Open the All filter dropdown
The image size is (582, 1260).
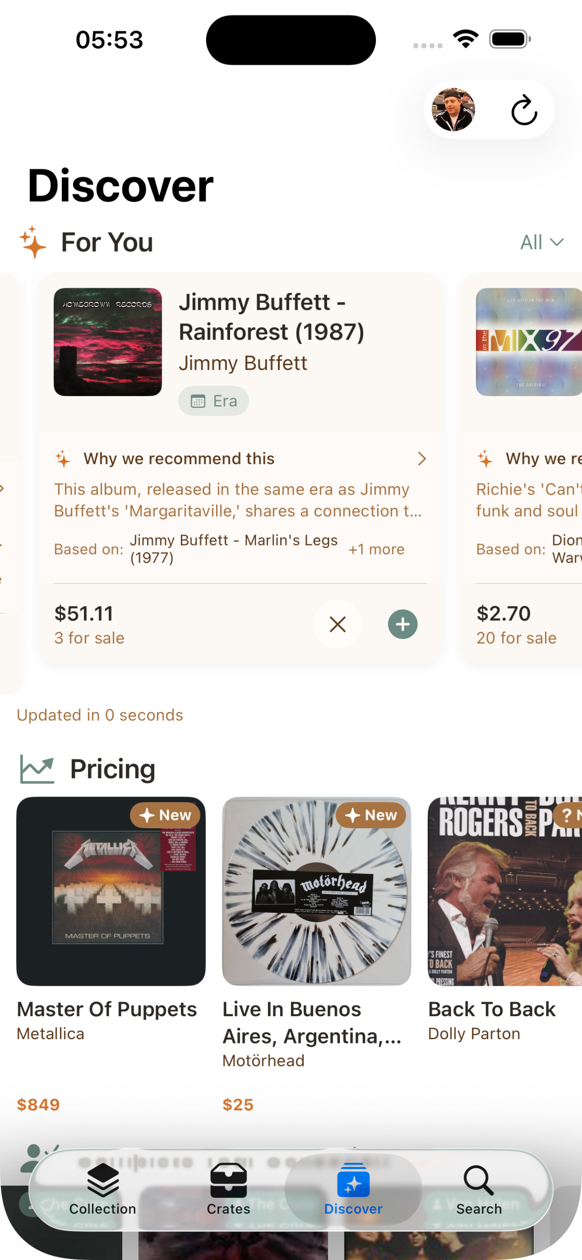(x=543, y=241)
